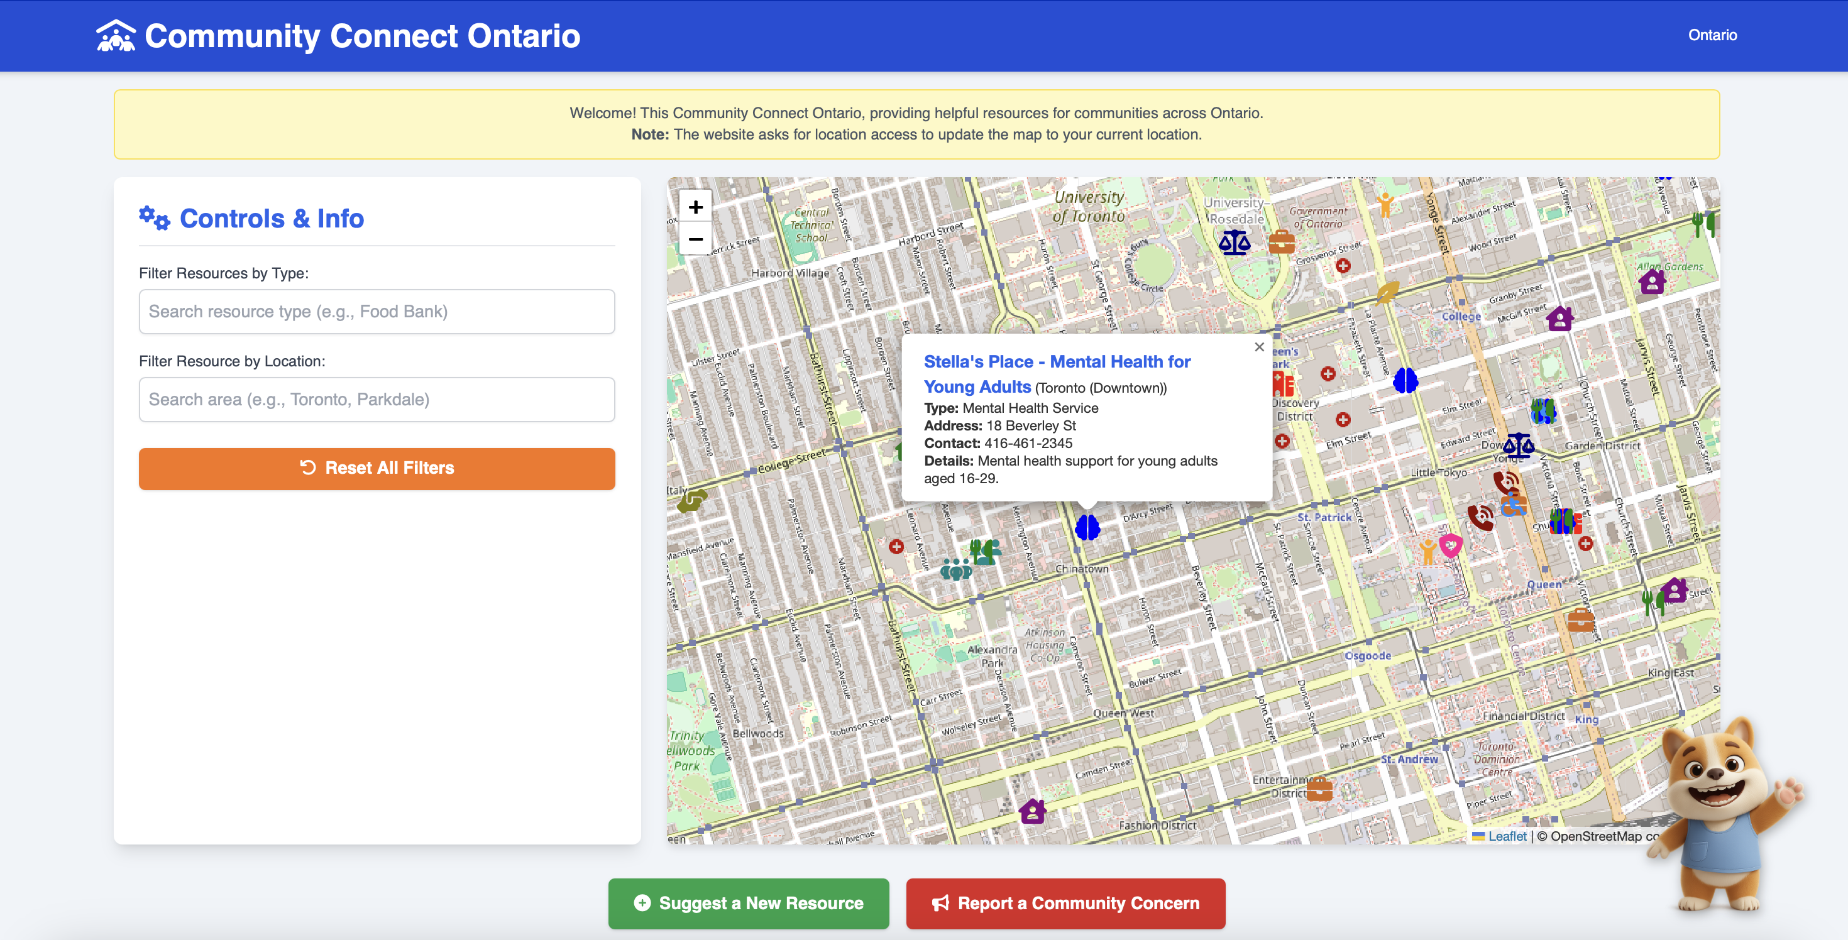Zoom out the map with minus button

[x=695, y=239]
